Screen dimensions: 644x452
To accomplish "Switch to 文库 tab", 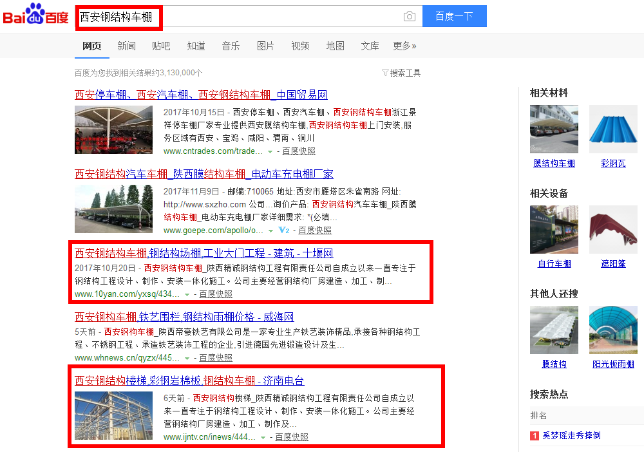I will (370, 46).
